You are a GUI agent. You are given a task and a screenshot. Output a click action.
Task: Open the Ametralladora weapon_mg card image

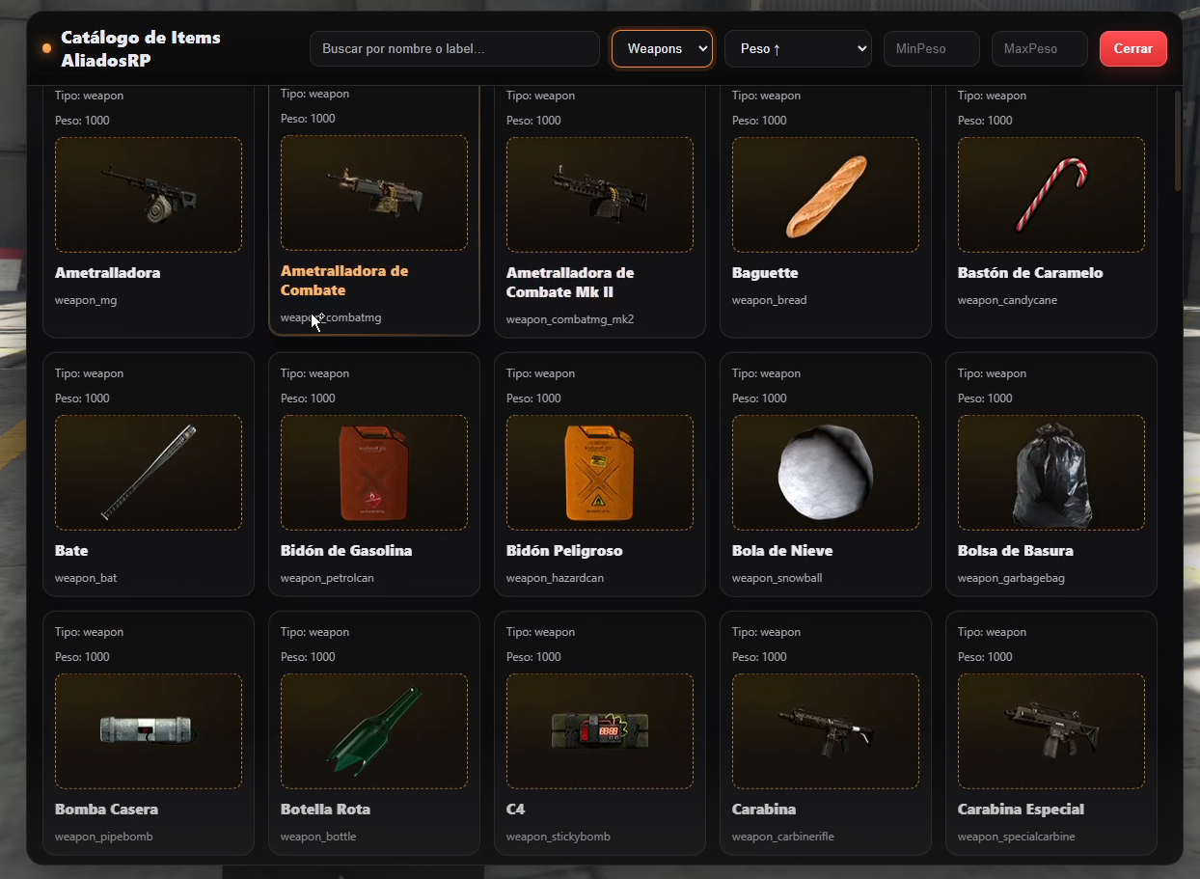tap(149, 195)
